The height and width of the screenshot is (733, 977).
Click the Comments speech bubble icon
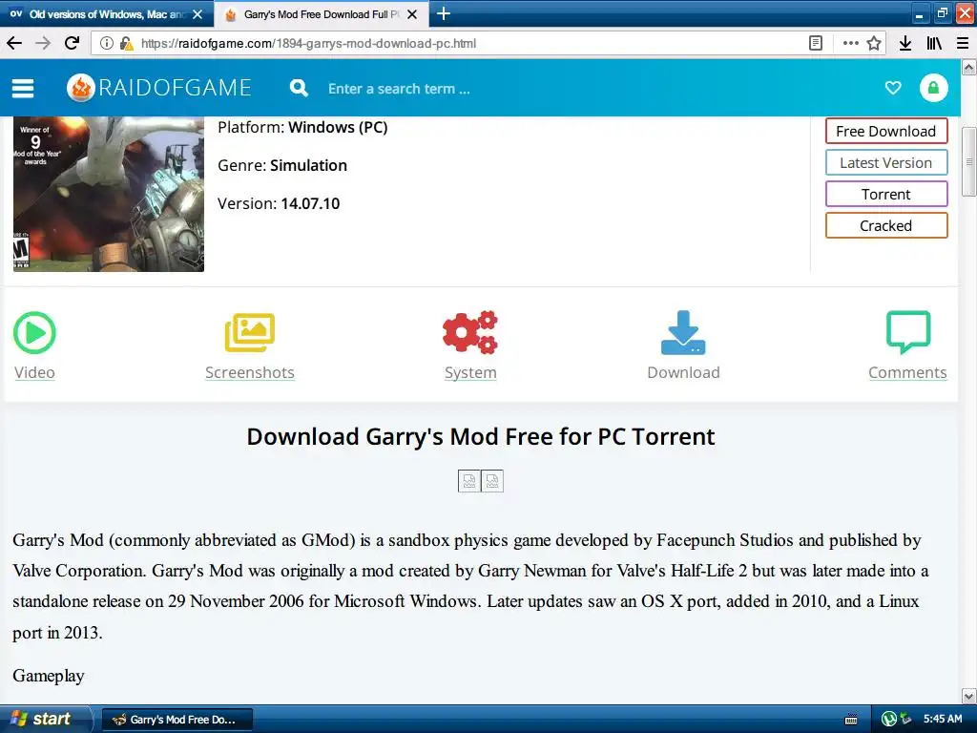[x=908, y=332]
